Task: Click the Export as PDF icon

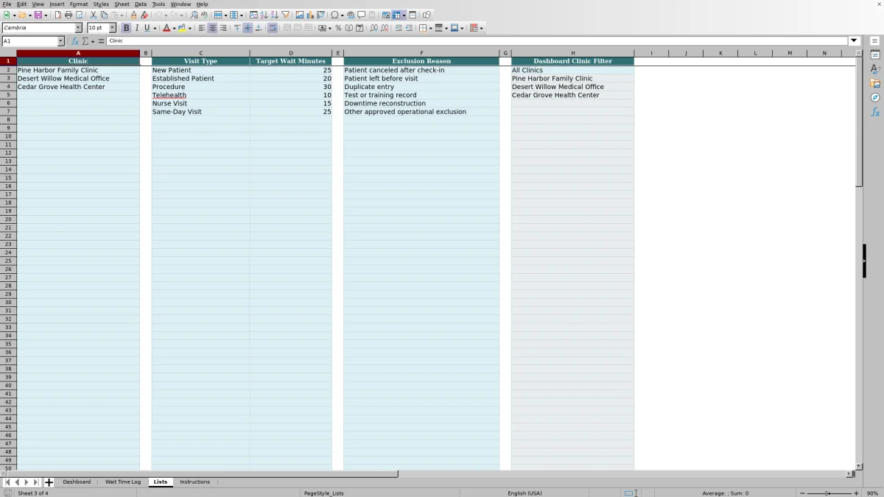Action: click(58, 15)
